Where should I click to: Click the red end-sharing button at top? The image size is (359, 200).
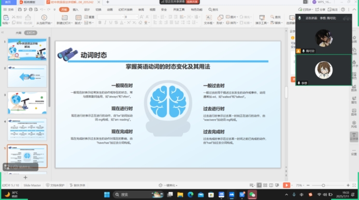pyautogui.click(x=192, y=2)
